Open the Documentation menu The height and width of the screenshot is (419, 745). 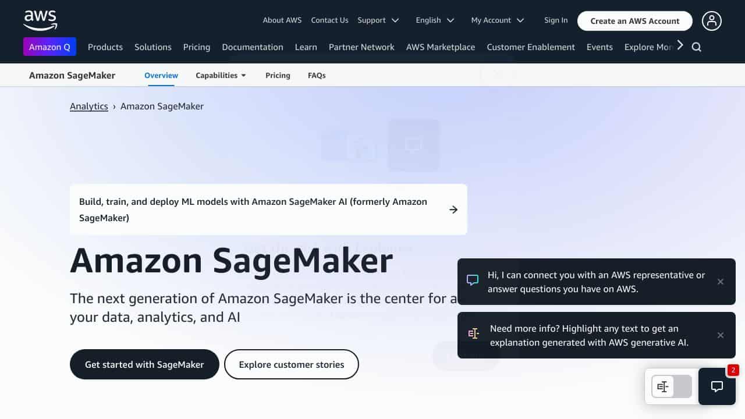(x=253, y=47)
